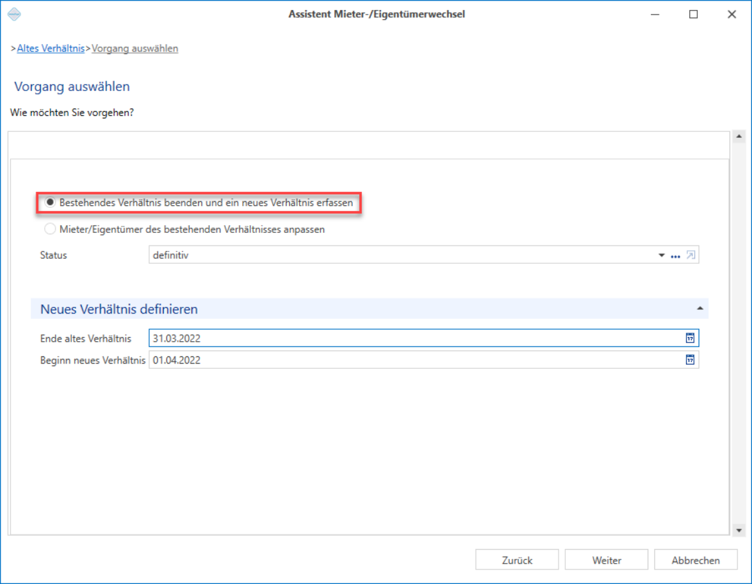Open the Status dropdown arrow
The width and height of the screenshot is (752, 584).
(x=662, y=255)
